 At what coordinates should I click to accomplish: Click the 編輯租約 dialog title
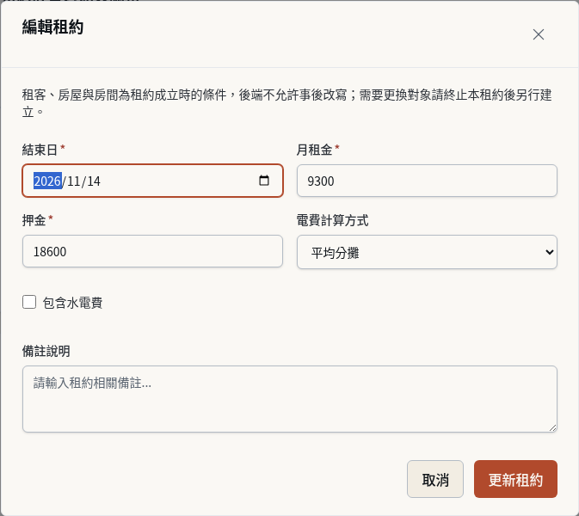52,27
